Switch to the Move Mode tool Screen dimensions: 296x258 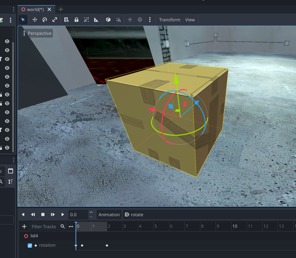(35, 20)
